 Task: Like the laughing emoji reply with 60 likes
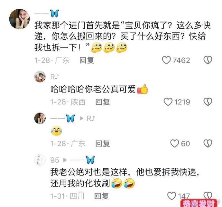(175, 143)
